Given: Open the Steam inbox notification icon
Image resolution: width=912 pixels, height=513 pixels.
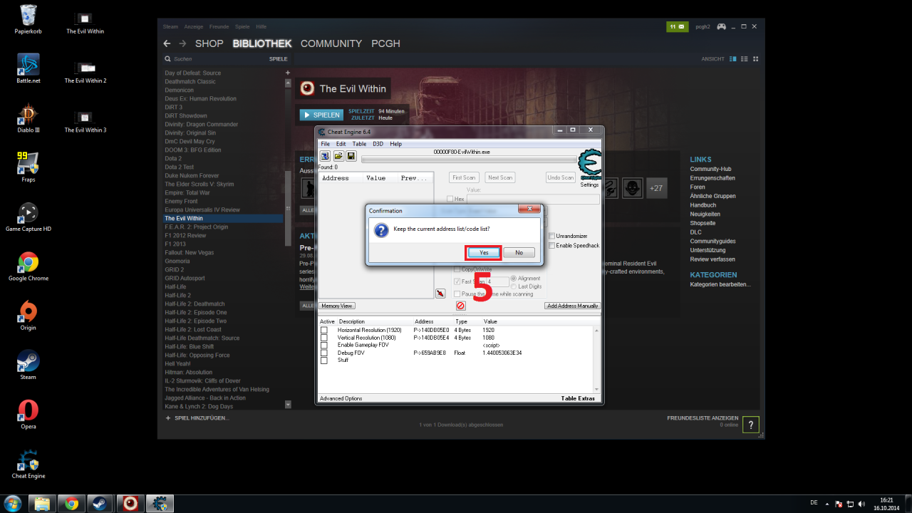Looking at the screenshot, I should coord(677,26).
